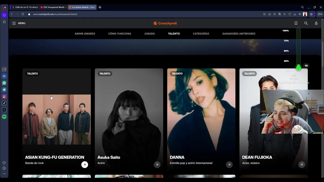The width and height of the screenshot is (324, 182).
Task: Click the send-arrow flow icon in toolbar
Action: pyautogui.click(x=285, y=14)
